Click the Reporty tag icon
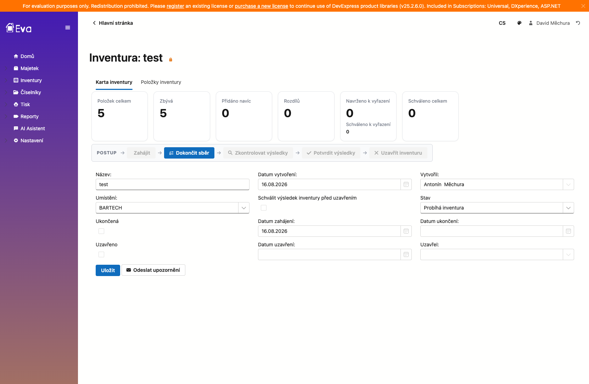Viewport: 589px width, 384px height. tap(16, 116)
